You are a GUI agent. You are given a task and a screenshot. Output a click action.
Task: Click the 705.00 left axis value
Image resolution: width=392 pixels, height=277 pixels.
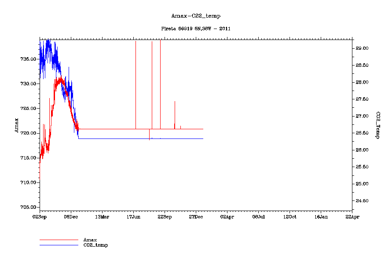pos(28,207)
